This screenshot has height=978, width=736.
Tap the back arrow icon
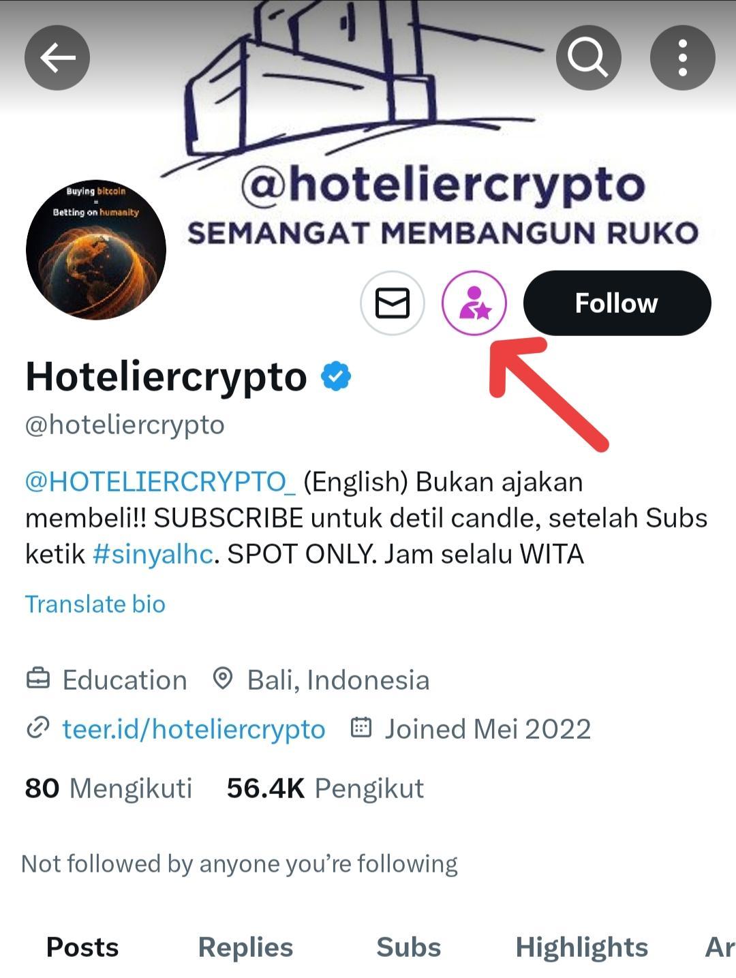point(57,58)
